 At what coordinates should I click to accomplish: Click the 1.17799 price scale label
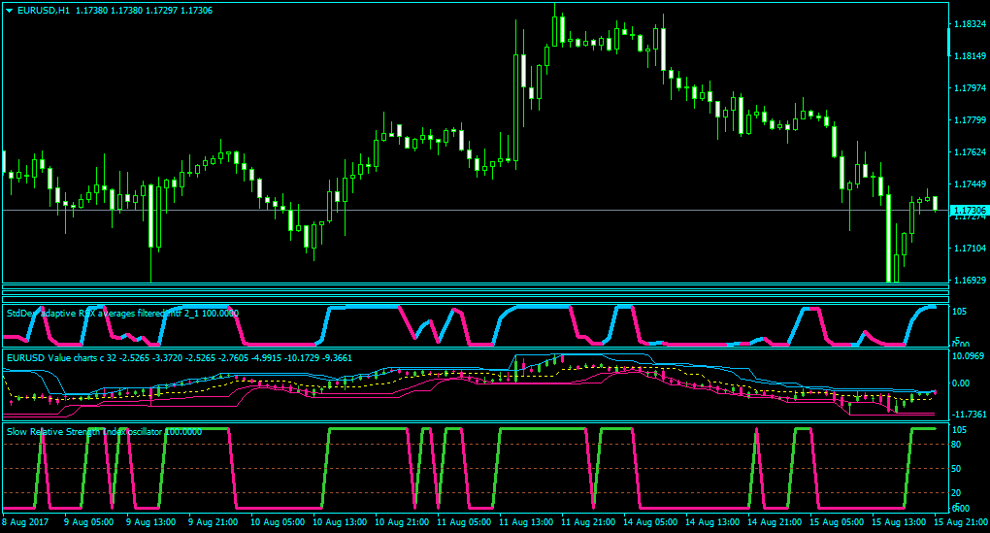[x=970, y=120]
